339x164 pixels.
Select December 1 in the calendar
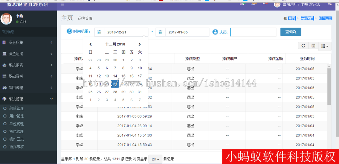[x=123, y=60]
